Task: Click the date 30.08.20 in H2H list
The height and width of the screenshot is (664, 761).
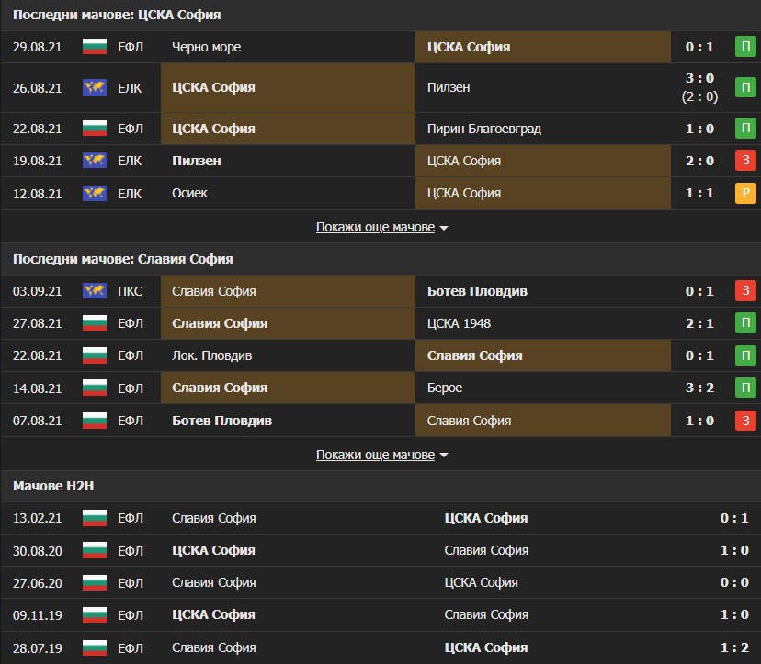Action: click(x=38, y=550)
